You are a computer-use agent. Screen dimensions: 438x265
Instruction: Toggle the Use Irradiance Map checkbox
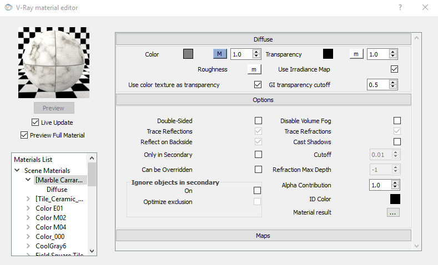(395, 69)
